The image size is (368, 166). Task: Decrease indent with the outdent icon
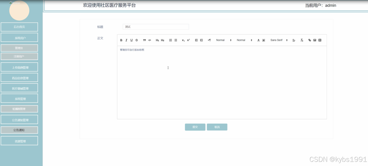(x=196, y=40)
